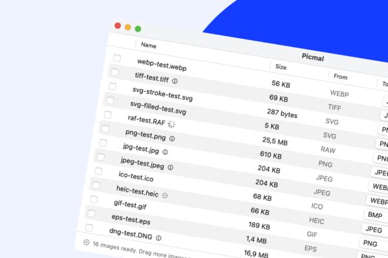Click the '16 images ready' status text
388x258 pixels.
pos(114,248)
